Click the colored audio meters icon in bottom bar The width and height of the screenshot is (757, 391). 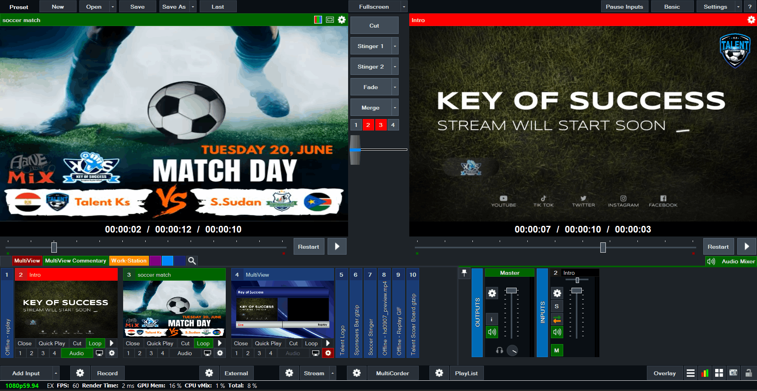[x=705, y=373]
